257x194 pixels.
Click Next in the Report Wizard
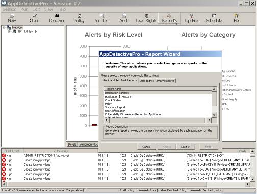pyautogui.click(x=186, y=147)
